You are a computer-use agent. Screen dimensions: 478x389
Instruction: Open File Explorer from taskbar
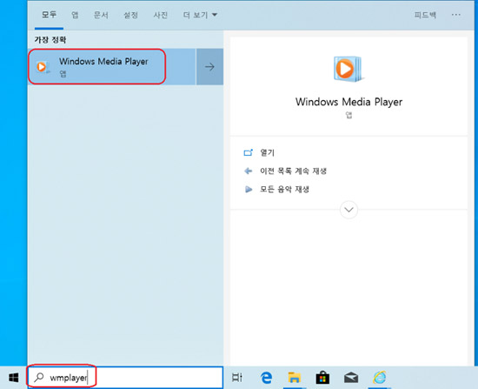tap(295, 378)
